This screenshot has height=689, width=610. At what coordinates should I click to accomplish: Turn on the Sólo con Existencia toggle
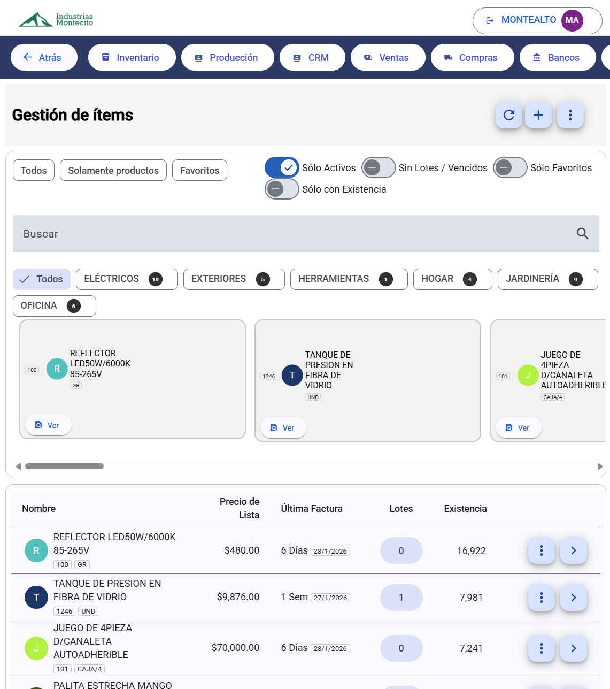coord(282,189)
